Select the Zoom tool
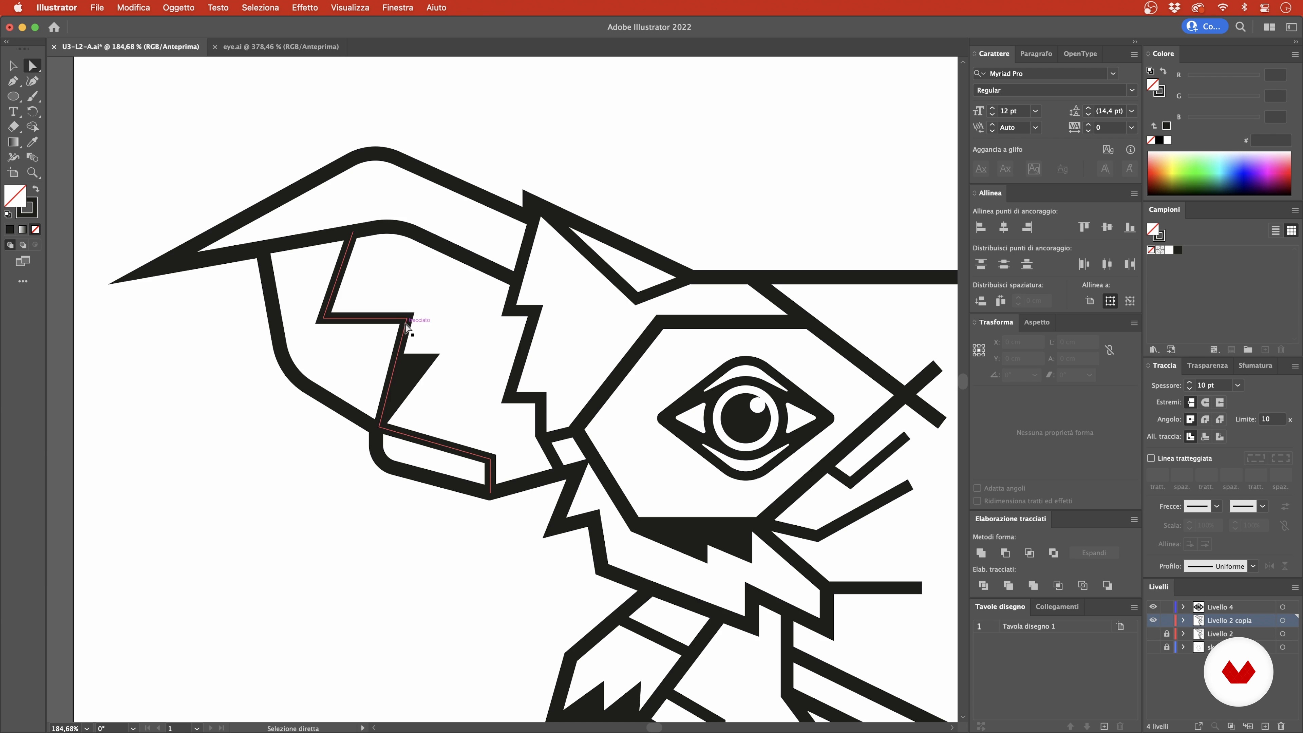 32,172
